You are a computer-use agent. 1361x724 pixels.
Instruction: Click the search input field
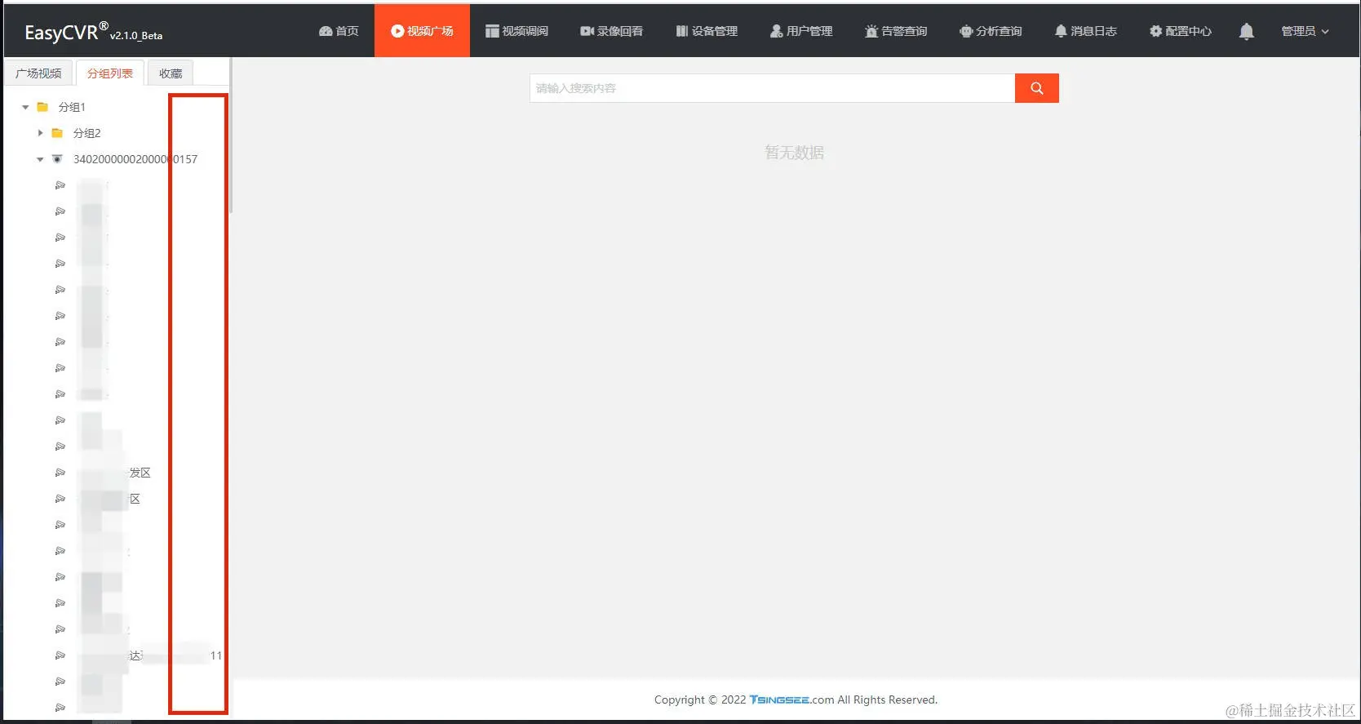coord(772,88)
